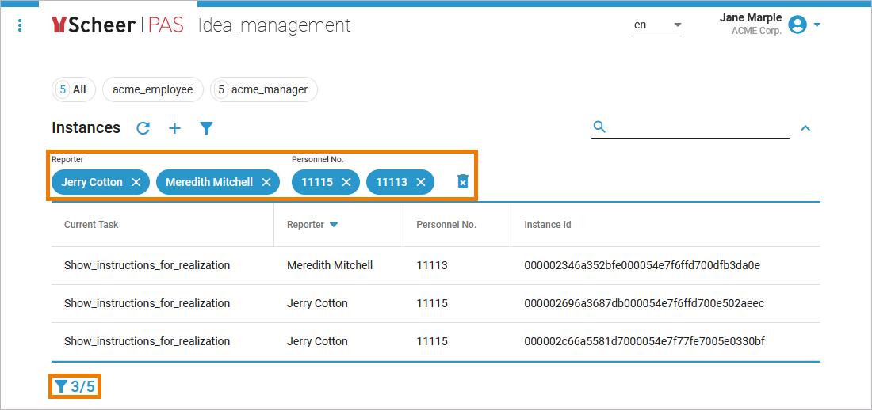This screenshot has height=410, width=872.
Task: Click in the search input field
Action: 698,127
